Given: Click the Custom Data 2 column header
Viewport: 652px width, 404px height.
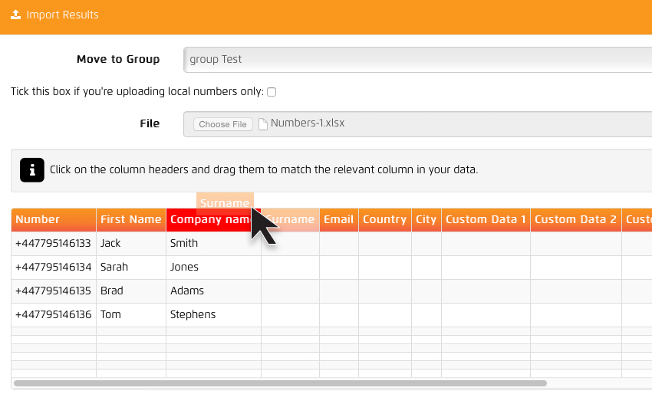Looking at the screenshot, I should (x=575, y=219).
